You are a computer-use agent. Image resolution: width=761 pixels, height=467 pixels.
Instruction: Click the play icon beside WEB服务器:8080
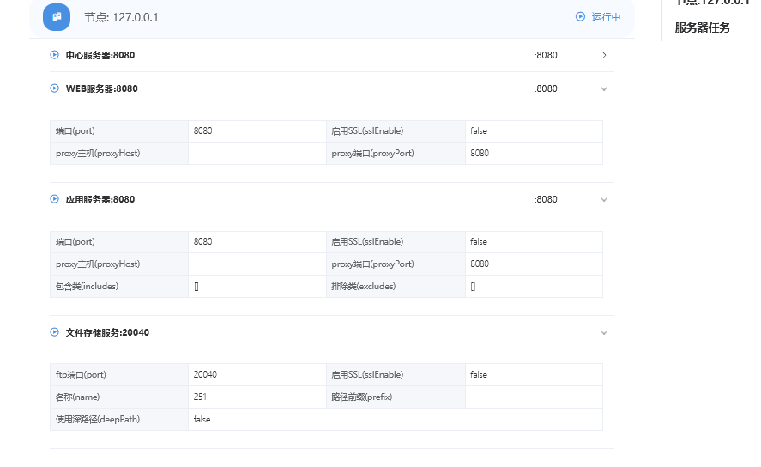55,88
